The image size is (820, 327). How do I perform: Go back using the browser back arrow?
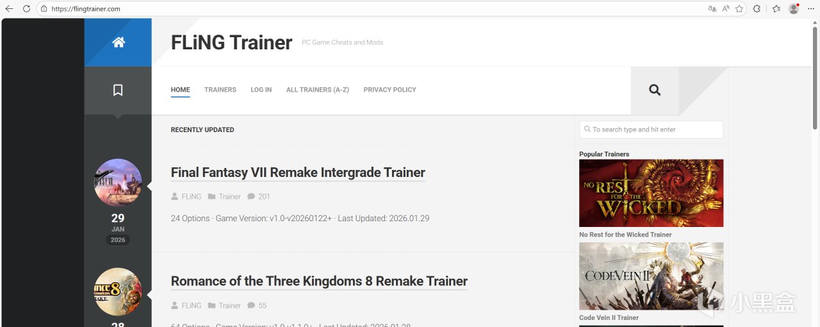(x=9, y=9)
